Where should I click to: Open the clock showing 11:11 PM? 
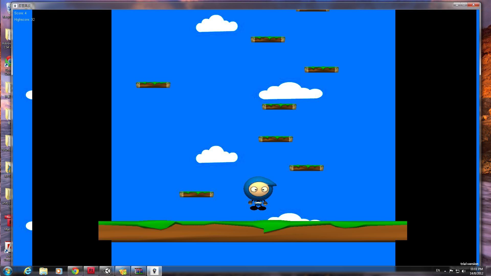(476, 271)
